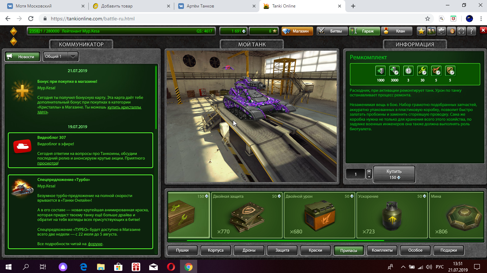Click the quantity stepper arrows
The image size is (487, 273).
(x=369, y=174)
